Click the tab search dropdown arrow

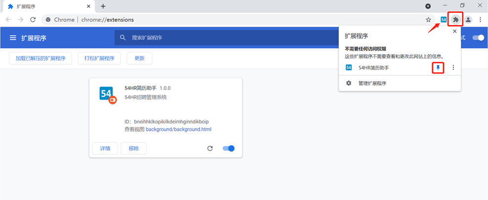click(x=428, y=6)
